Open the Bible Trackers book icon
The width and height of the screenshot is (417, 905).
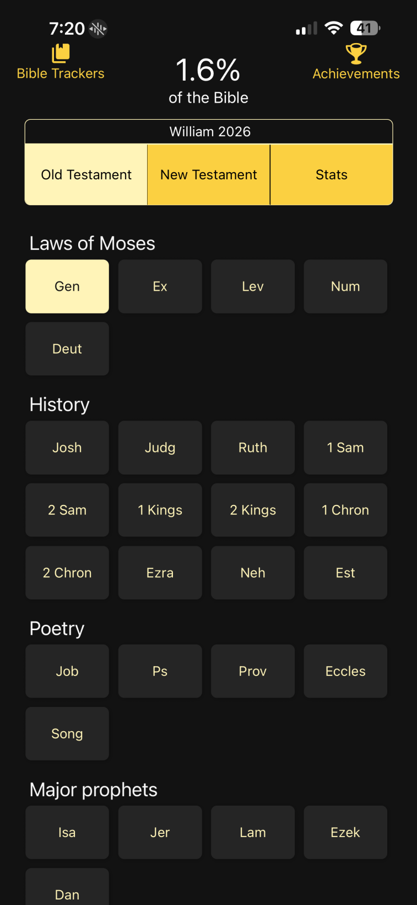click(x=61, y=54)
